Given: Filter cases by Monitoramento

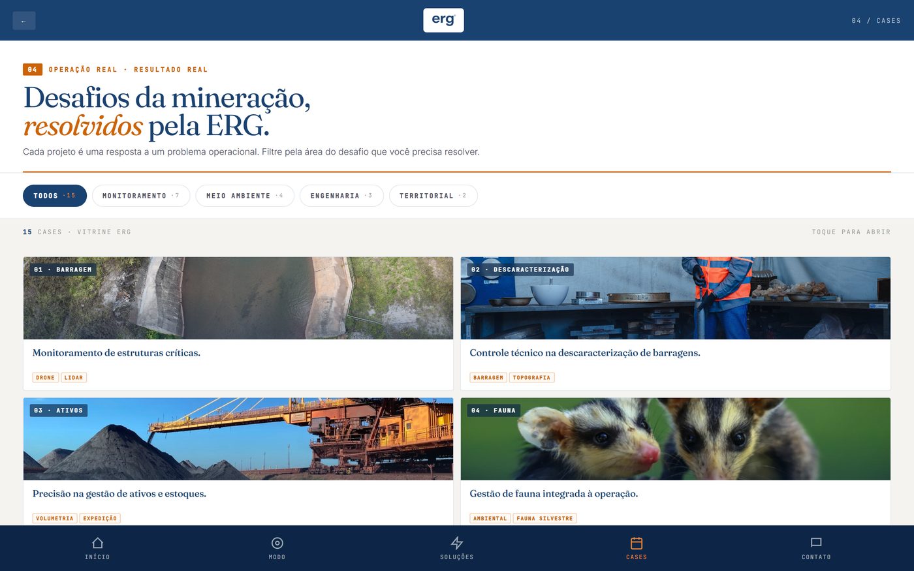Looking at the screenshot, I should [141, 196].
